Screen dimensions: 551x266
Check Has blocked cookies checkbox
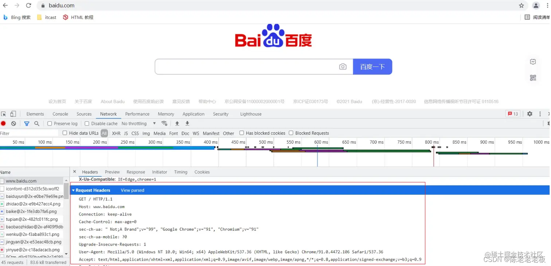pyautogui.click(x=242, y=133)
